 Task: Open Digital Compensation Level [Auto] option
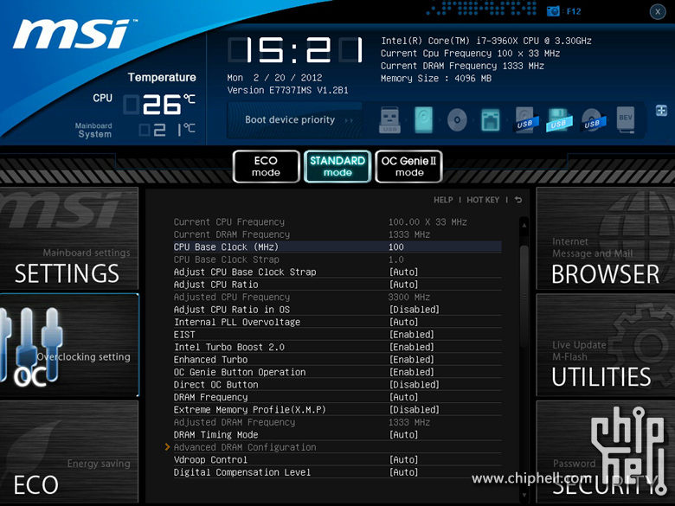click(x=403, y=472)
